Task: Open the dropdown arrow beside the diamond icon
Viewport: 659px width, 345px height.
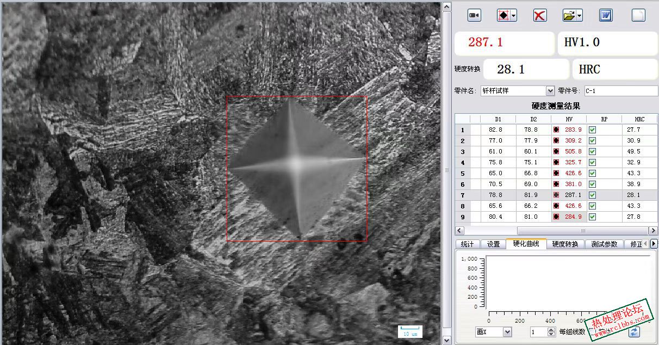Action: 514,15
